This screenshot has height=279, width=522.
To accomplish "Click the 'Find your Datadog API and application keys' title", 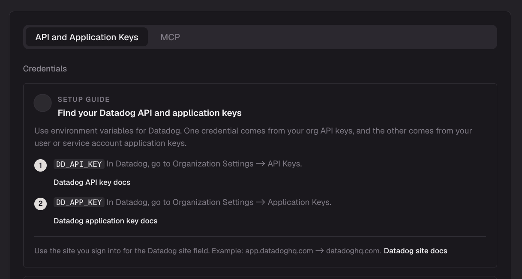I will coord(150,113).
